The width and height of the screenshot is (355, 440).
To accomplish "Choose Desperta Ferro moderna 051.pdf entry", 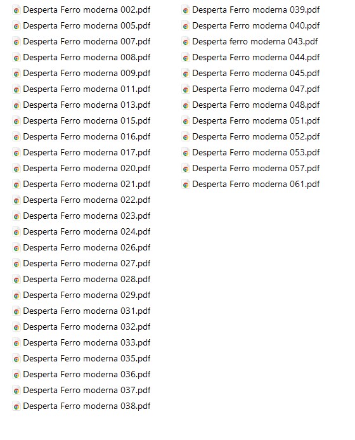I will point(256,121).
